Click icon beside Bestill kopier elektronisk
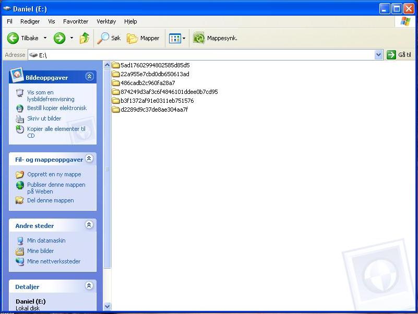Screen dimensions: 418x314 (x=20, y=108)
